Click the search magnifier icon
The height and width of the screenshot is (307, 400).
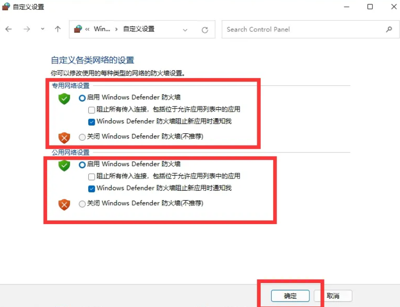(x=389, y=29)
